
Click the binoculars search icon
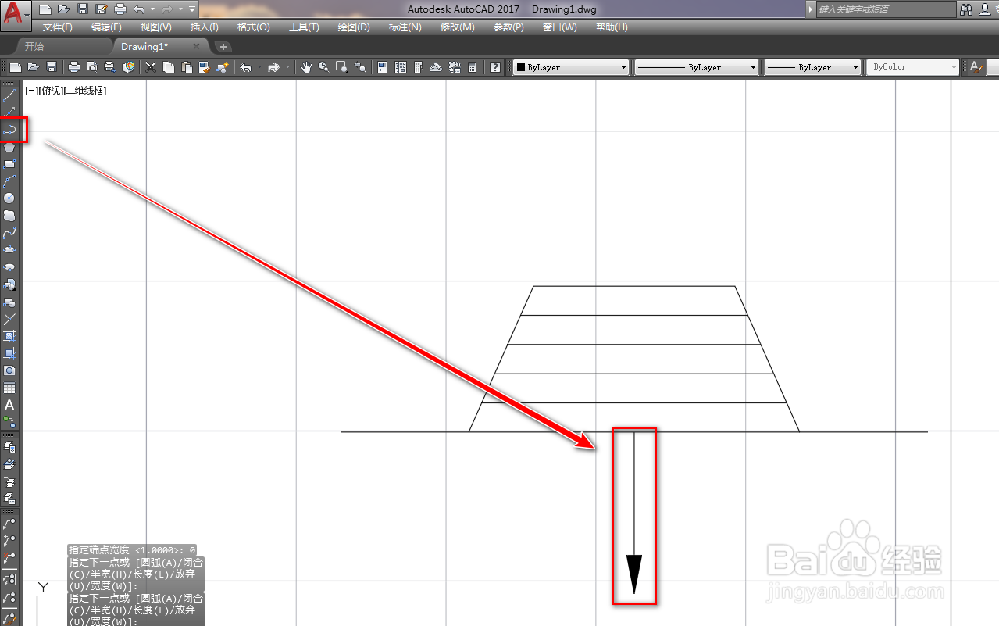(966, 9)
